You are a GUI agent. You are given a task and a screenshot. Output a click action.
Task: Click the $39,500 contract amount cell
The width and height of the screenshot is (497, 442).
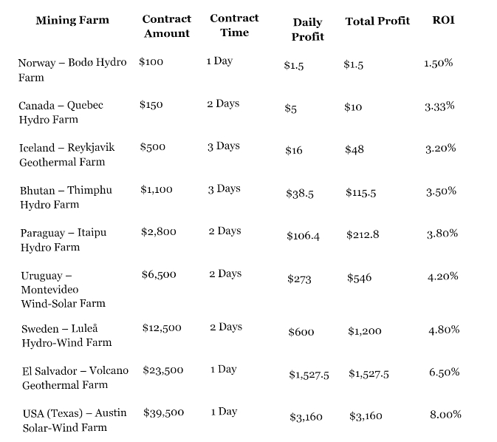(x=163, y=412)
